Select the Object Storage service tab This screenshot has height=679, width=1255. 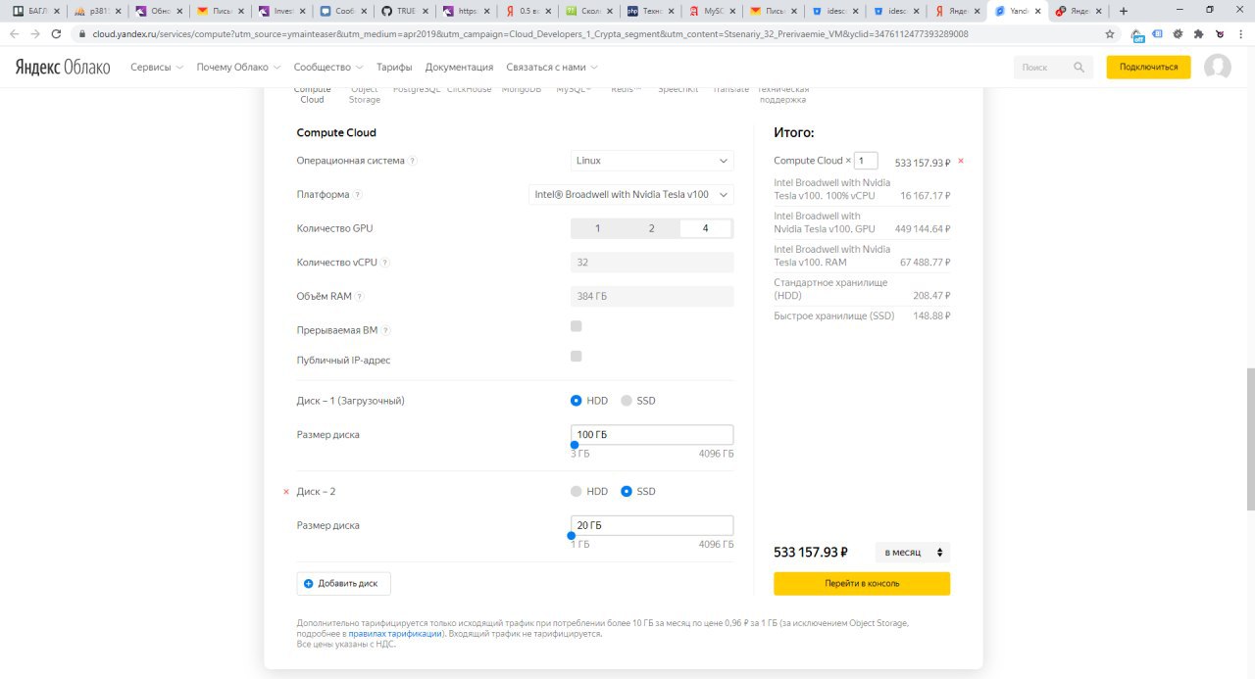point(365,94)
